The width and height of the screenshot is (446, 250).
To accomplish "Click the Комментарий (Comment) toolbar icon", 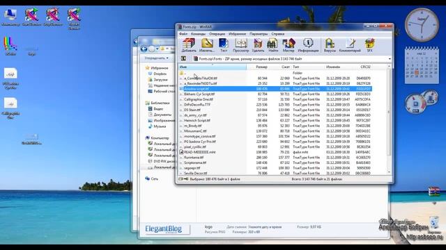I will pyautogui.click(x=350, y=45).
